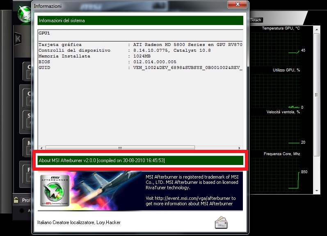
Task: Click the 012.014.000.005 BIOS value
Action: [155, 62]
